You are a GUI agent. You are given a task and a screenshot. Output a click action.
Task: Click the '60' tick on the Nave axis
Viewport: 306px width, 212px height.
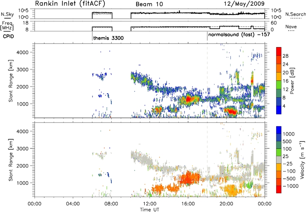(274, 23)
